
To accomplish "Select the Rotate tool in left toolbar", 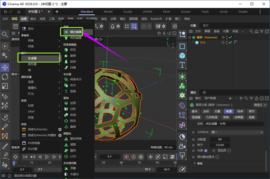I will coord(5,77).
